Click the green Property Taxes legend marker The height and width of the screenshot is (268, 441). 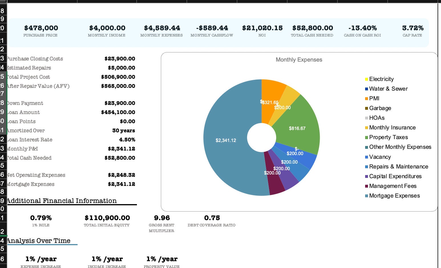[366, 137]
